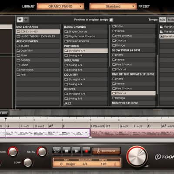Open the Music Theory Examples folder
The image size is (174, 174).
point(38,36)
